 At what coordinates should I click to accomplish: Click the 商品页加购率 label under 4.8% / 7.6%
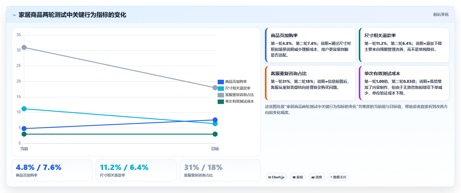coord(27,175)
